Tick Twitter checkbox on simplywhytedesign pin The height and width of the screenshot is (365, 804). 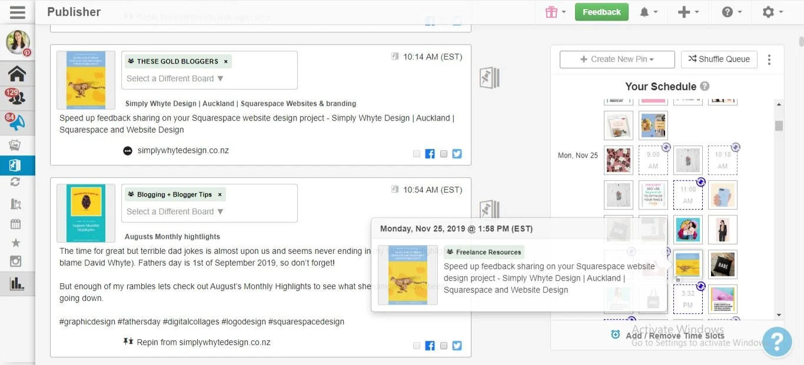444,154
